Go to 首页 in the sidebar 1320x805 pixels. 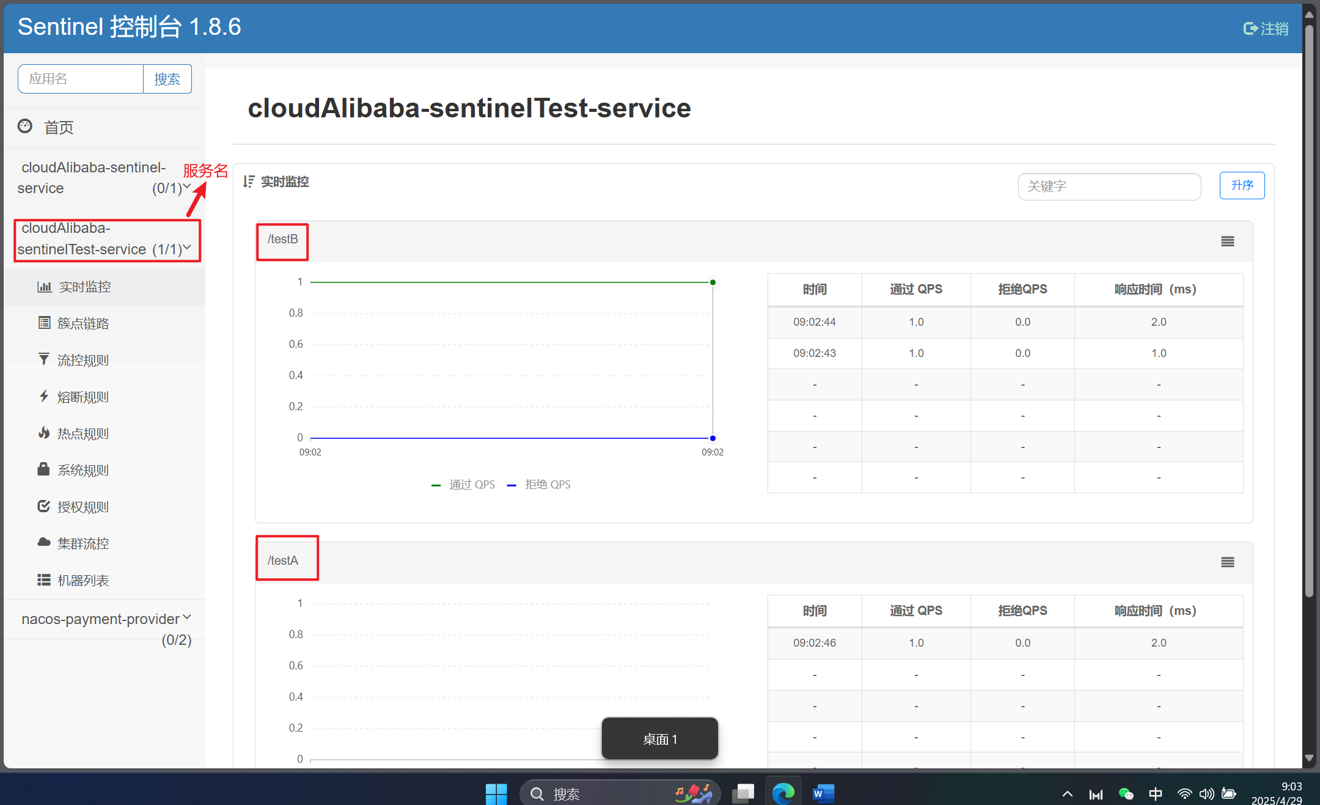(x=59, y=127)
